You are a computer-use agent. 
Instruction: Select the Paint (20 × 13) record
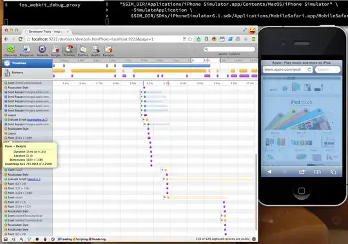[x=27, y=202]
